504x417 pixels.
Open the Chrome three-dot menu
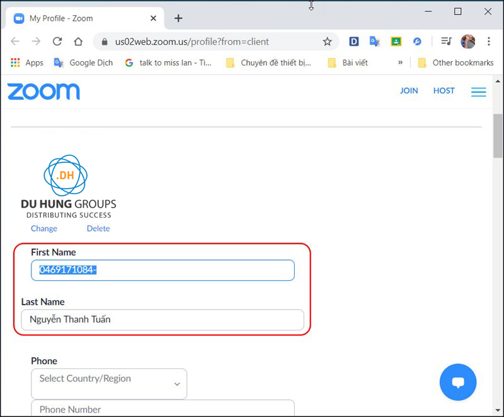(x=489, y=42)
